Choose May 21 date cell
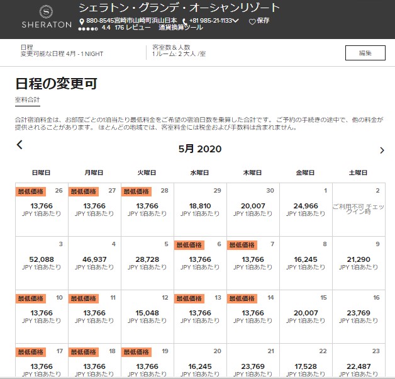 tap(253, 361)
